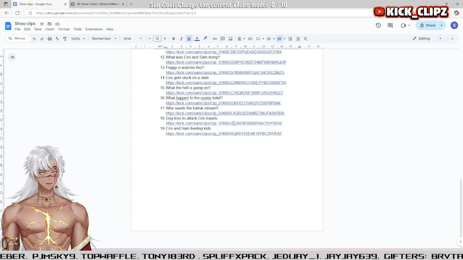
Task: Toggle underline formatting
Action: 189,39
